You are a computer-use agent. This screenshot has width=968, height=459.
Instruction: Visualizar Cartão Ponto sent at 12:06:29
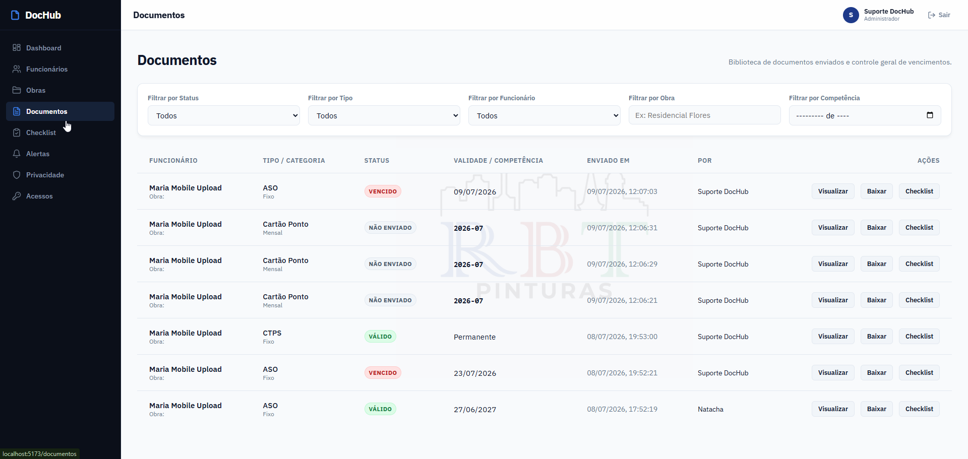click(833, 264)
